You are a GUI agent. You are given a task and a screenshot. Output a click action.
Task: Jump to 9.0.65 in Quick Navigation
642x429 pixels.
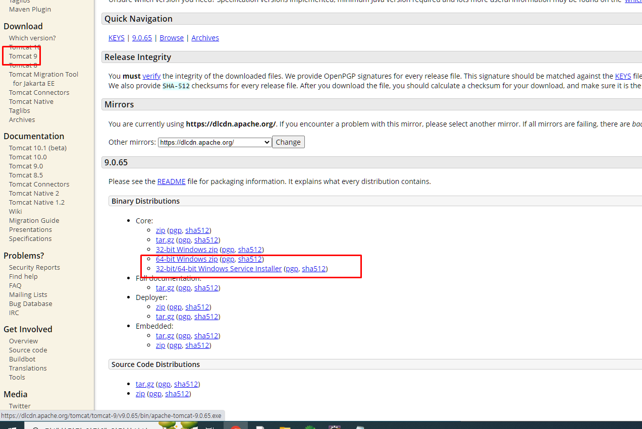(x=142, y=38)
